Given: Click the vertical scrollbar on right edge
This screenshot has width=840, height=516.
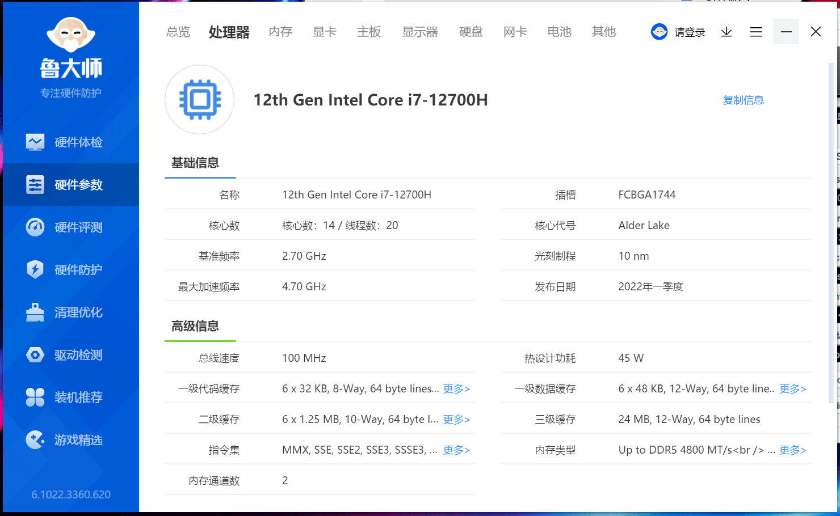Looking at the screenshot, I should [831, 232].
